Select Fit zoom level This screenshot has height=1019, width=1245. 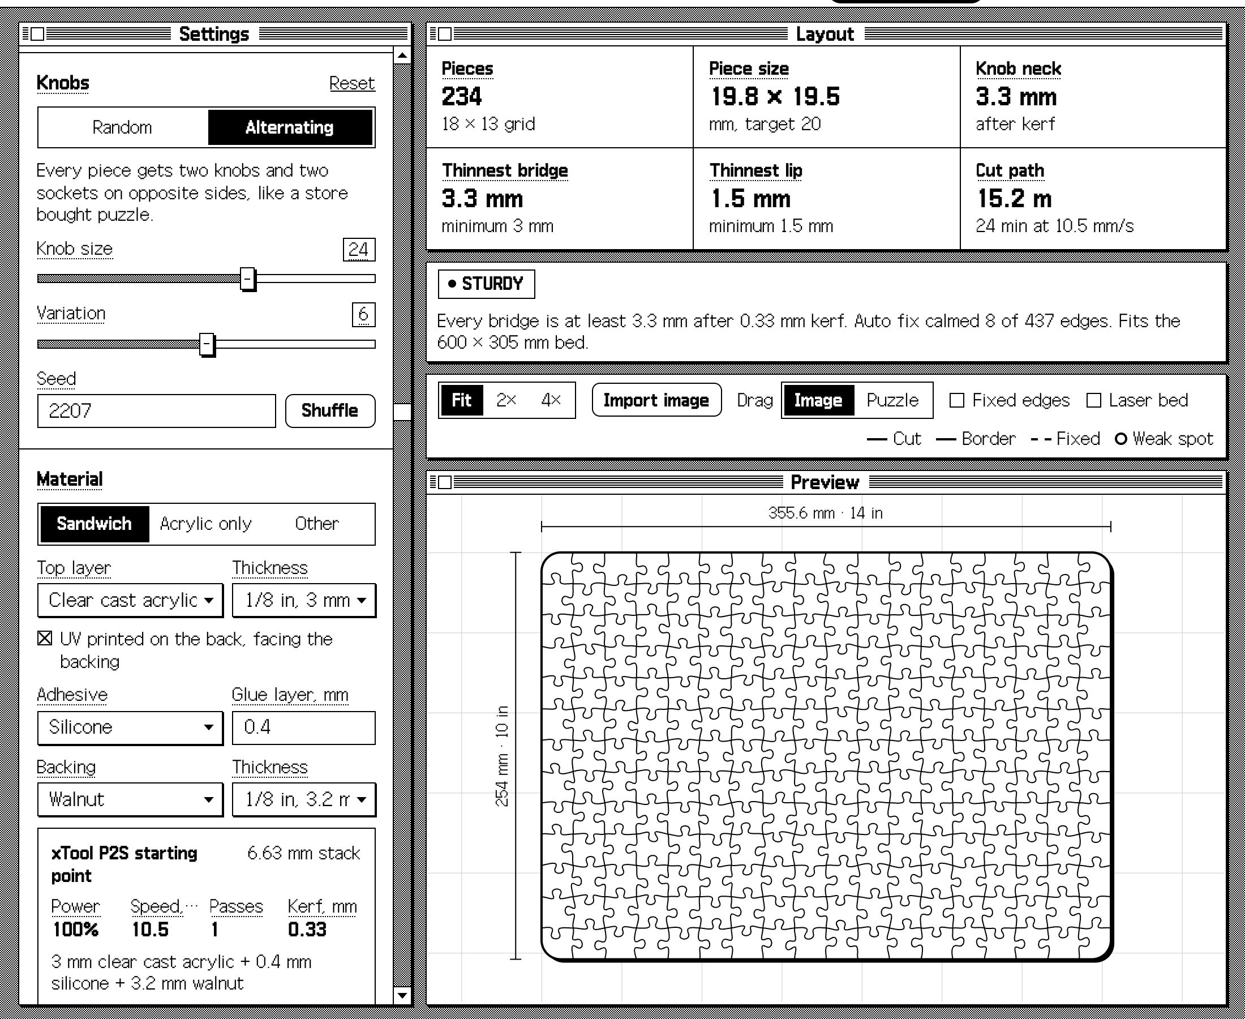(x=462, y=400)
